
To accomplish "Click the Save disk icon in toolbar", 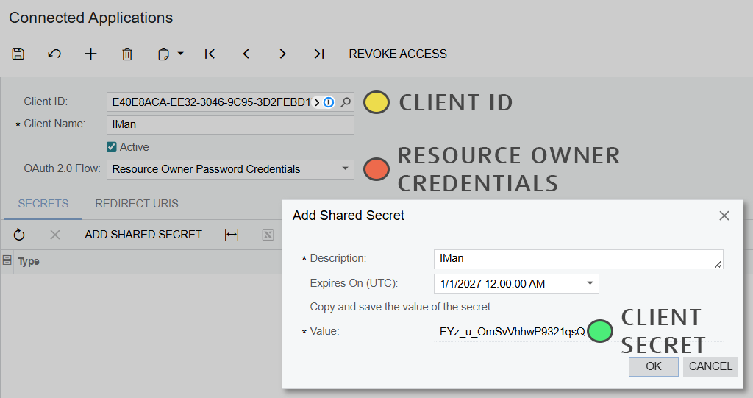I will [18, 54].
